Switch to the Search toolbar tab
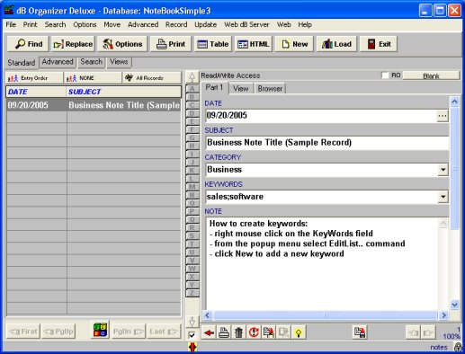The width and height of the screenshot is (465, 354). 91,62
